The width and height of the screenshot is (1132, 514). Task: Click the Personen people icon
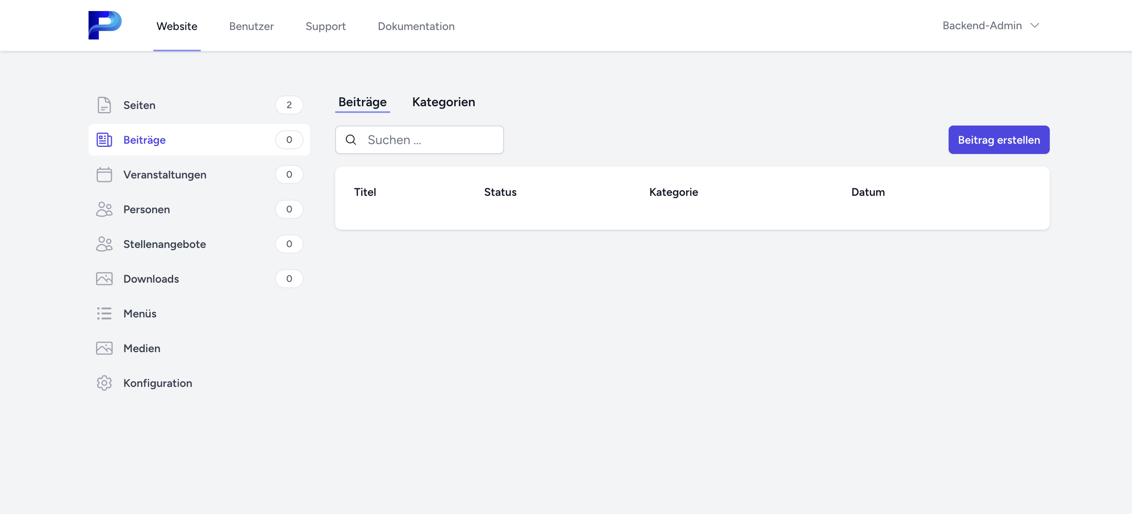pyautogui.click(x=104, y=209)
